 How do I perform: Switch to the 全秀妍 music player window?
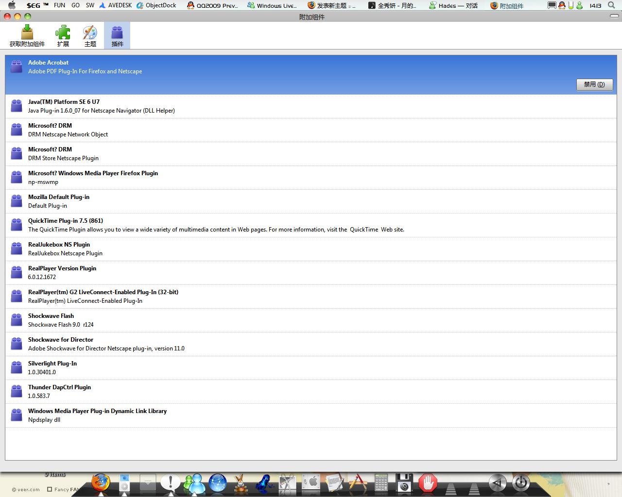pyautogui.click(x=392, y=5)
